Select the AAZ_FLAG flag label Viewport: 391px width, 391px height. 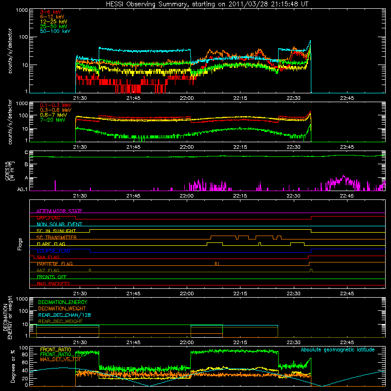click(x=48, y=270)
